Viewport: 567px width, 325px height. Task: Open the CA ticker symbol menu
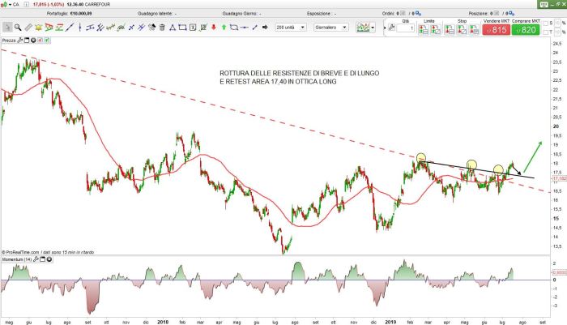[13, 5]
